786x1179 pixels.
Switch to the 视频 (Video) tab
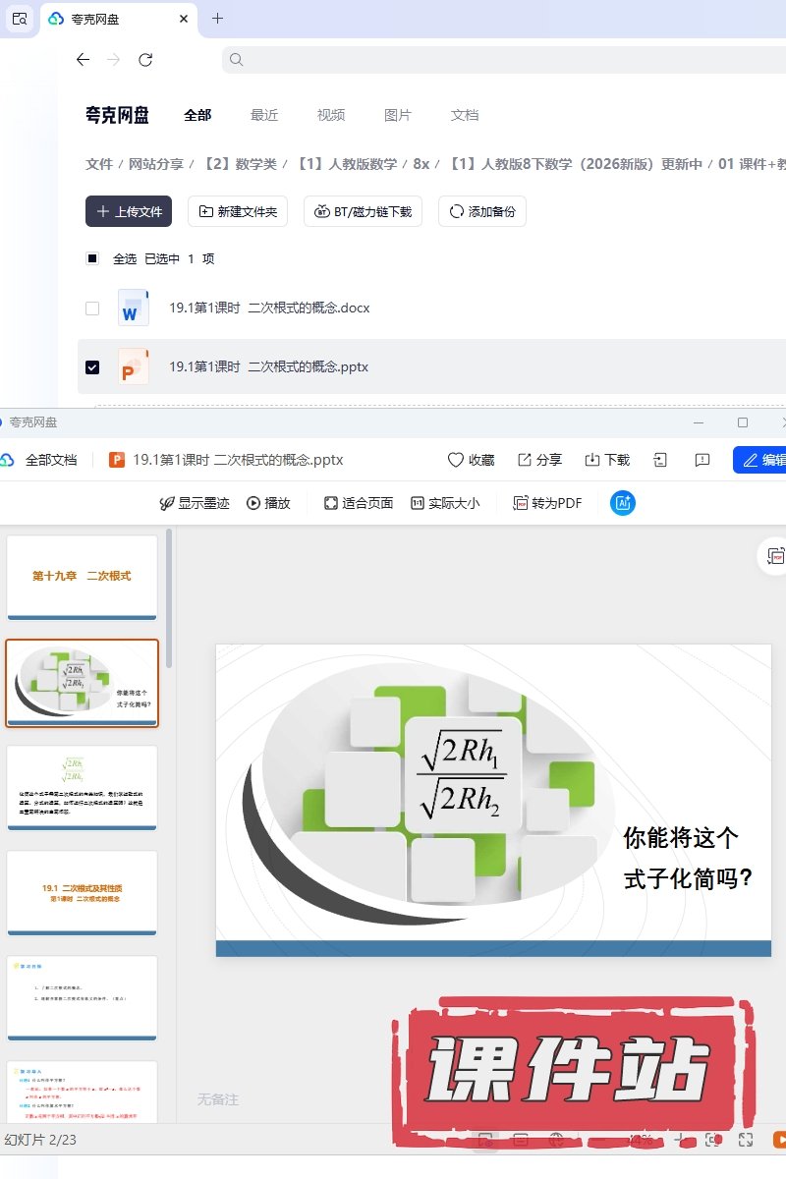331,115
